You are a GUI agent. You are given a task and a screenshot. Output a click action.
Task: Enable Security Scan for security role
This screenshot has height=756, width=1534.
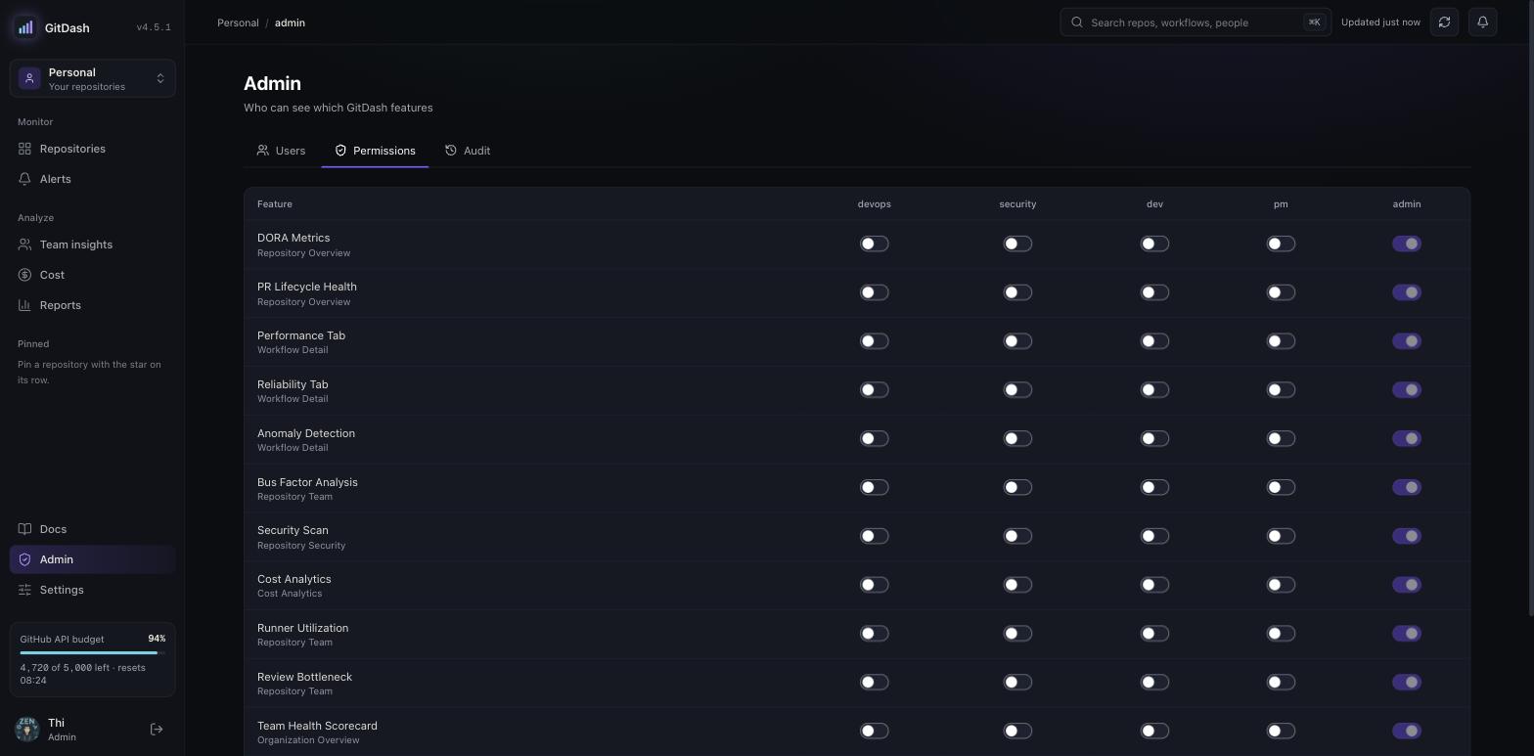(x=1017, y=536)
